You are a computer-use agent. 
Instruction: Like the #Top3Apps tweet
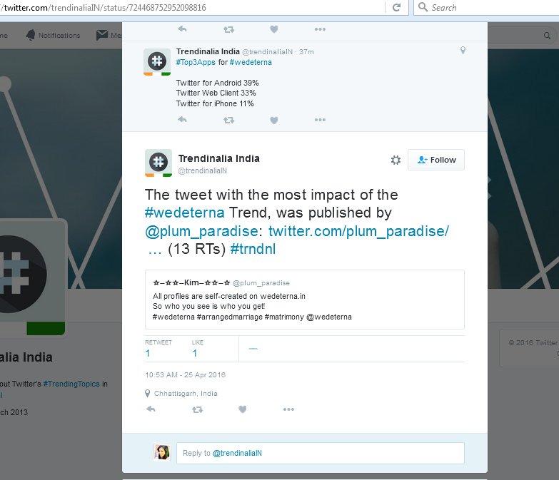click(x=274, y=121)
